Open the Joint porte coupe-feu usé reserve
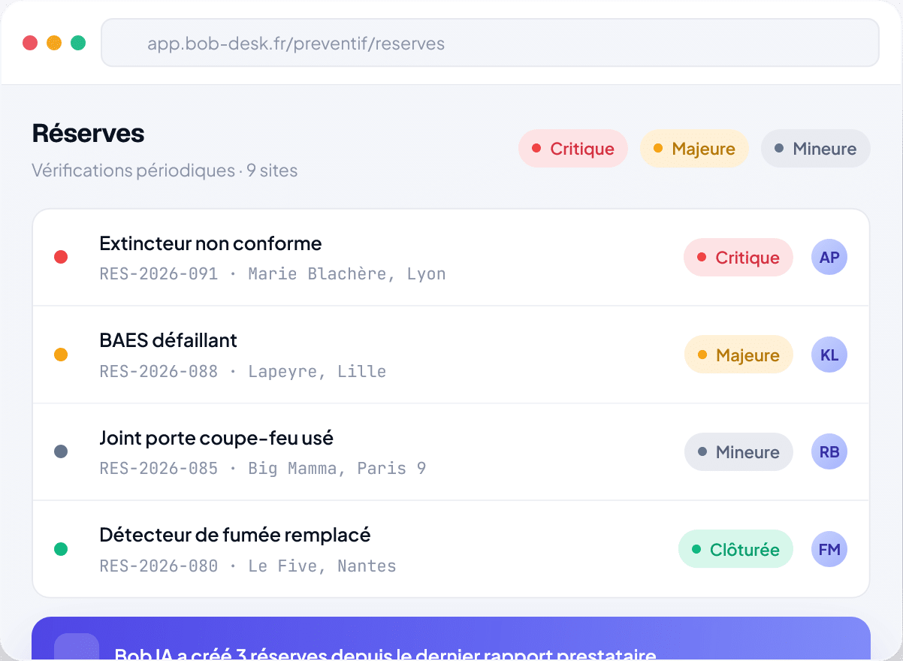Viewport: 903px width, 661px height. pos(451,452)
